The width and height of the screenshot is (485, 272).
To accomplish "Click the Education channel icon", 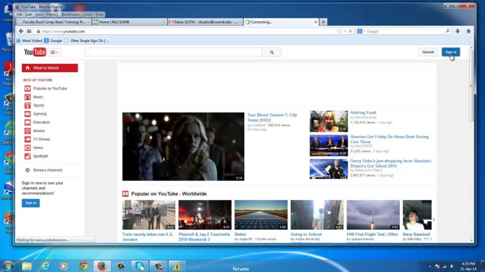I will click(27, 122).
